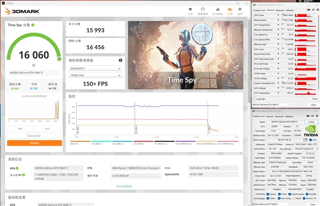The width and height of the screenshot is (320, 206).
Task: Open hamburger menu in Sensors GPU-Z window
Action: pos(318,10)
